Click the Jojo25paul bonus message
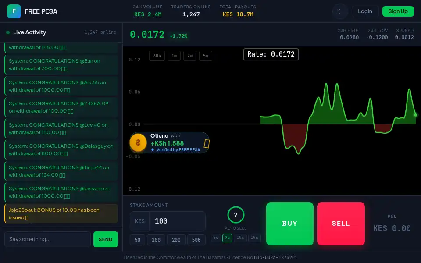Viewport: 421px width, 263px height. pyautogui.click(x=61, y=213)
